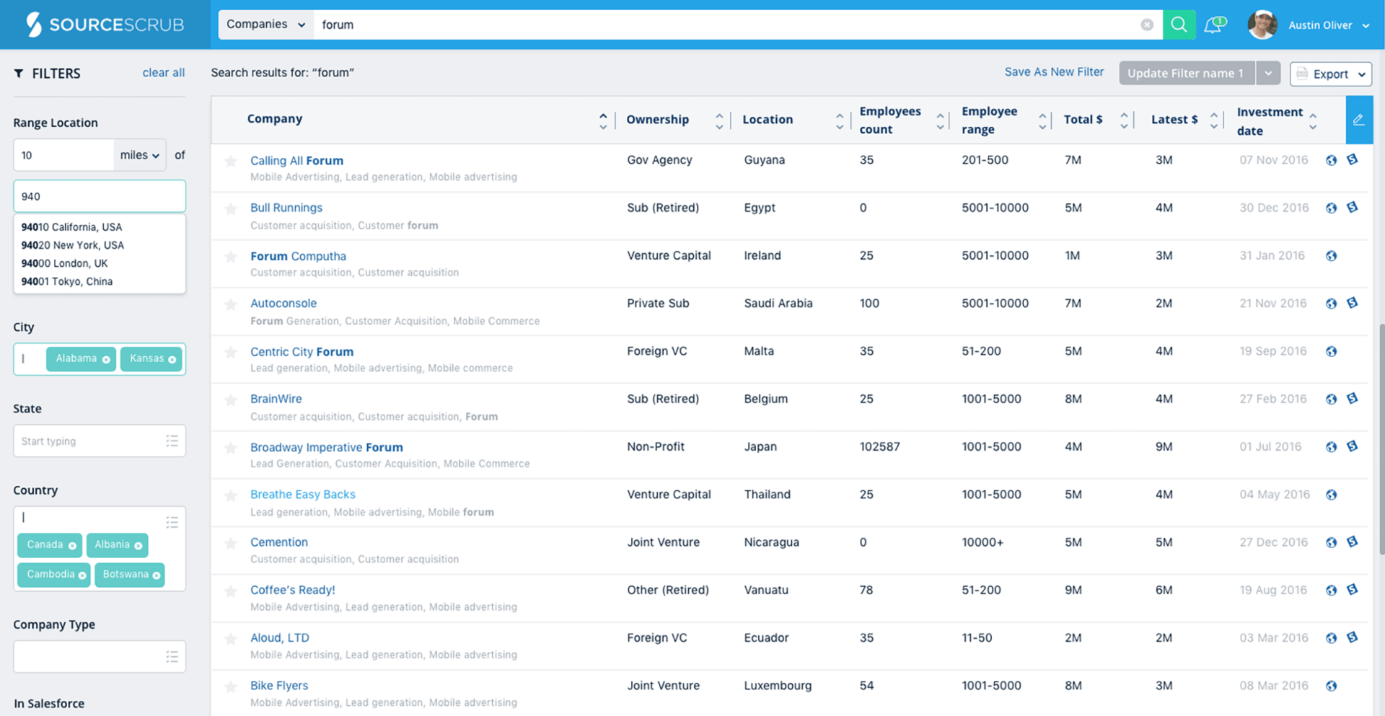Viewport: 1385px width, 716px height.
Task: Click the green search magnifier button
Action: coord(1179,25)
